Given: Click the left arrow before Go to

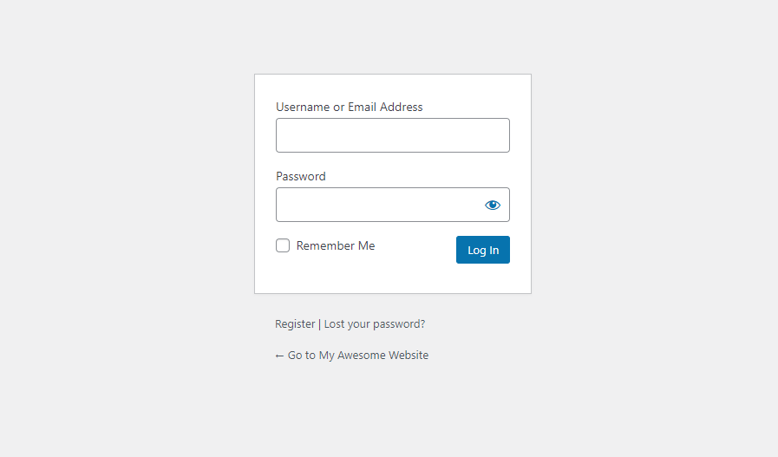Looking at the screenshot, I should (279, 355).
